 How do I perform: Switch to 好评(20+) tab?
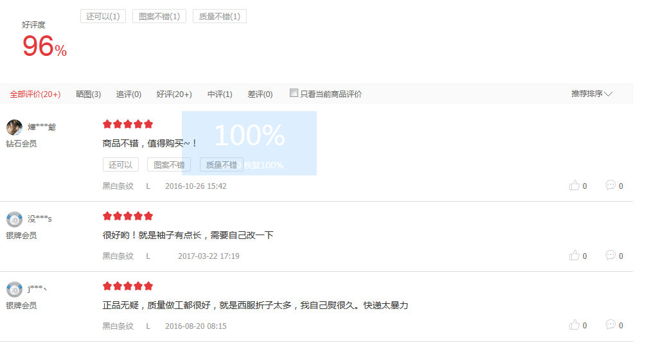[174, 94]
